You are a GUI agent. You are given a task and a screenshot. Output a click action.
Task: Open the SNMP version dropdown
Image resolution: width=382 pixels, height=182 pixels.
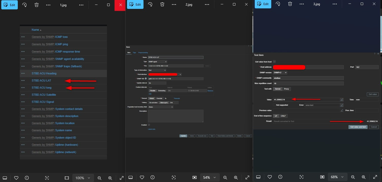[280, 73]
